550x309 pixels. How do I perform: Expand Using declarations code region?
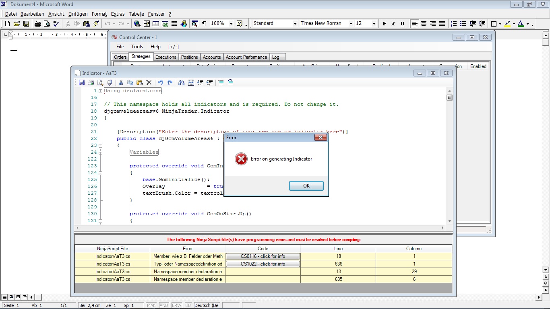(x=100, y=91)
